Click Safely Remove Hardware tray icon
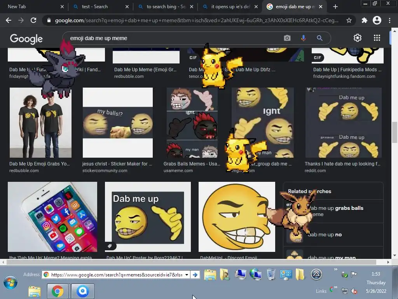 click(x=344, y=274)
